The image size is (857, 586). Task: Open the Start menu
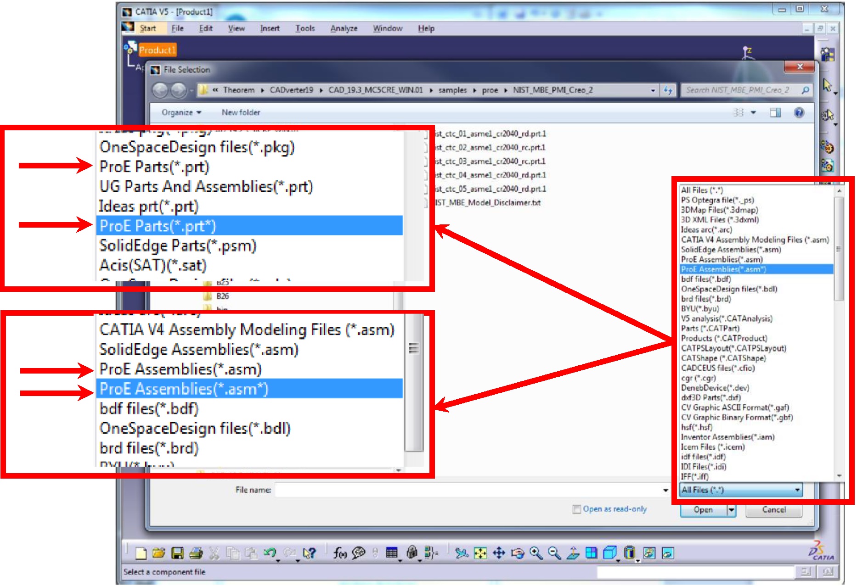coord(148,28)
